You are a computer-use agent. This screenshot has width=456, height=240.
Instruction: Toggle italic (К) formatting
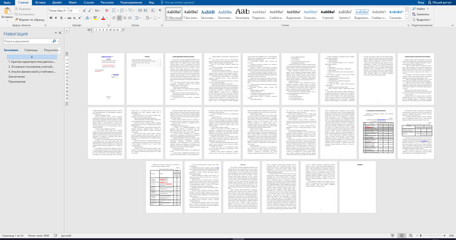pyautogui.click(x=56, y=18)
